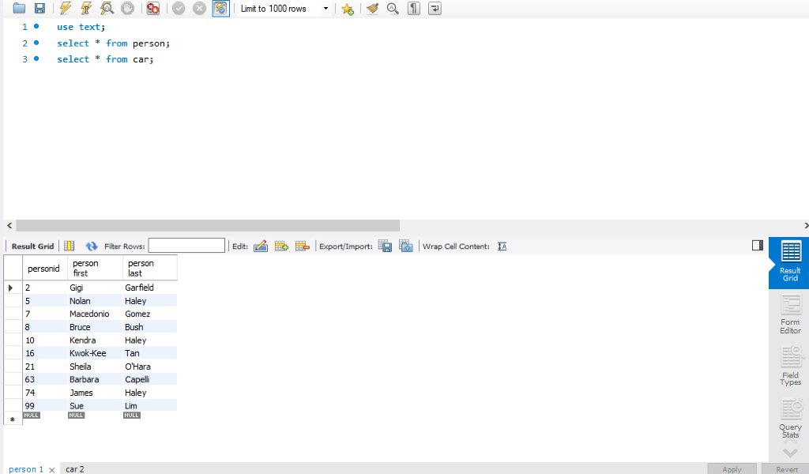Toggle word wrap toolbar icon

coord(435,8)
